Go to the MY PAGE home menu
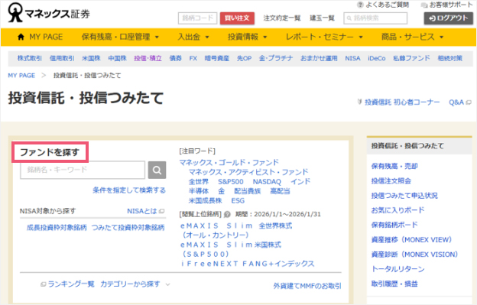The width and height of the screenshot is (477, 305). pyautogui.click(x=41, y=37)
